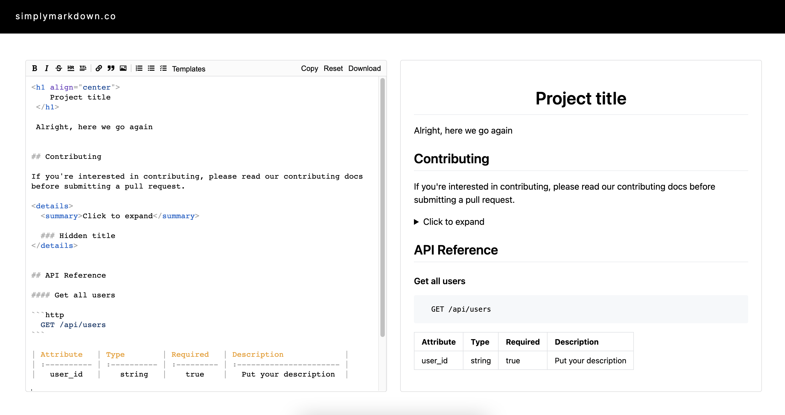785x415 pixels.
Task: Click the '## Contributing' line in editor
Action: [x=66, y=157]
